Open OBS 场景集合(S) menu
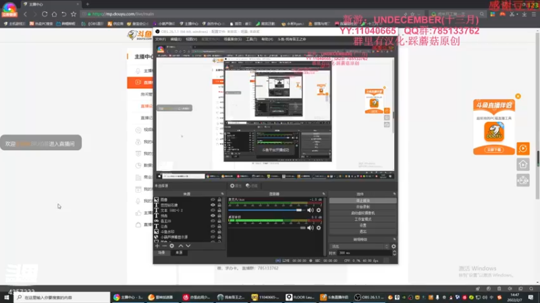This screenshot has height=303, width=540. coord(232,39)
